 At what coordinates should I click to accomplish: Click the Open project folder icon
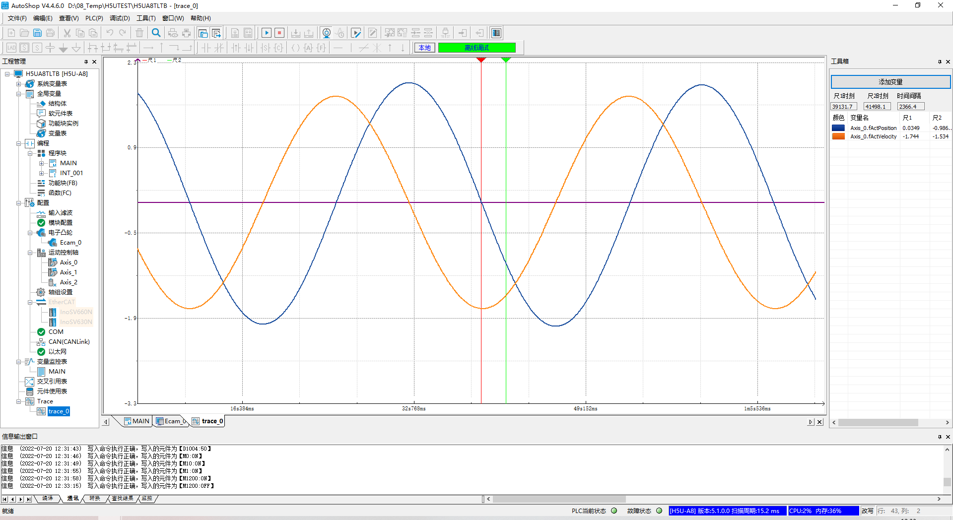(x=24, y=33)
